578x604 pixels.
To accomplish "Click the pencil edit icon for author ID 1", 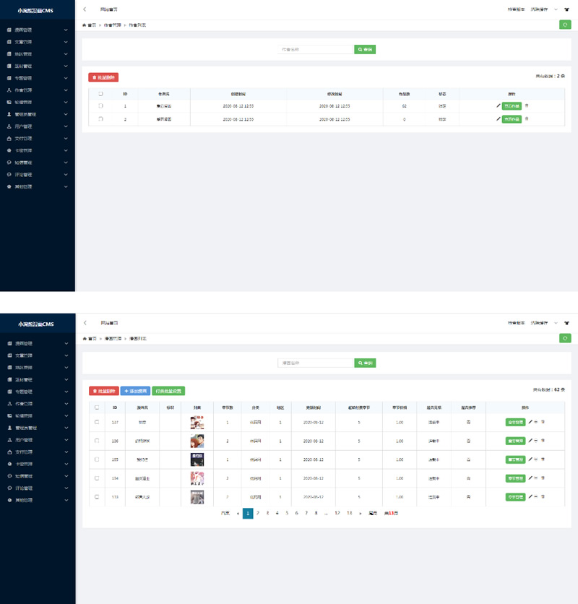I will [x=499, y=106].
